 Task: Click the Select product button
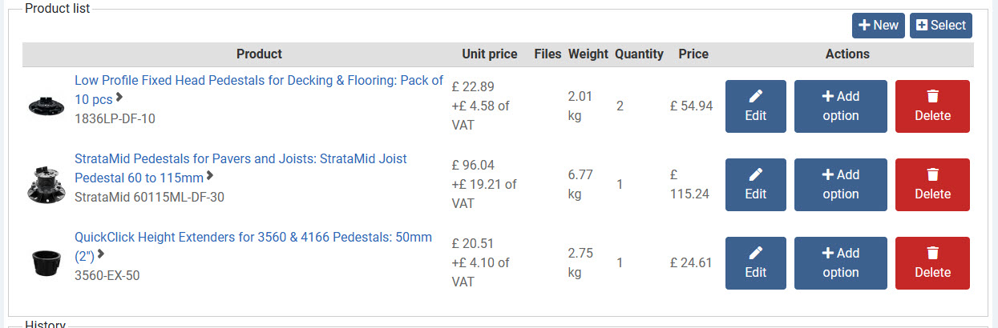tap(940, 25)
